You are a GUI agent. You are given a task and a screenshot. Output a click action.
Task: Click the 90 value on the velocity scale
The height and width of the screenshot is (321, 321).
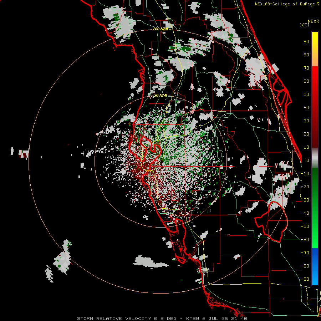(306, 42)
